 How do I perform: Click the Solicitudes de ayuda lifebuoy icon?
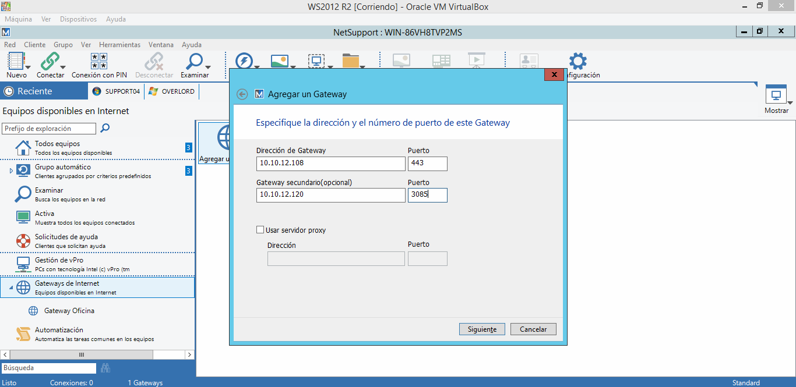pos(23,241)
